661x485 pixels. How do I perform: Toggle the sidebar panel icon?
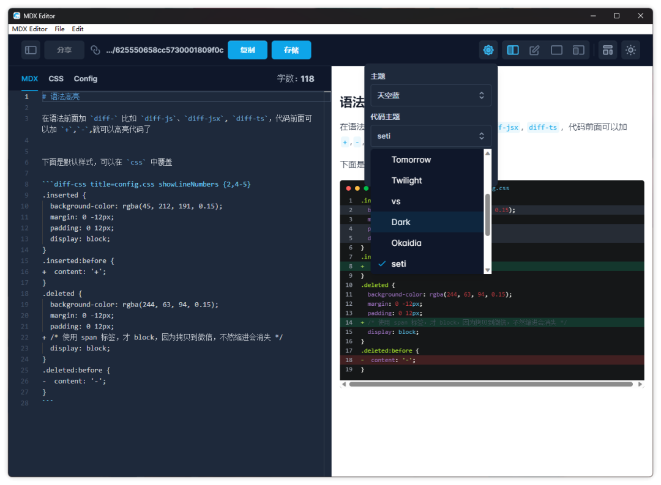click(x=31, y=50)
